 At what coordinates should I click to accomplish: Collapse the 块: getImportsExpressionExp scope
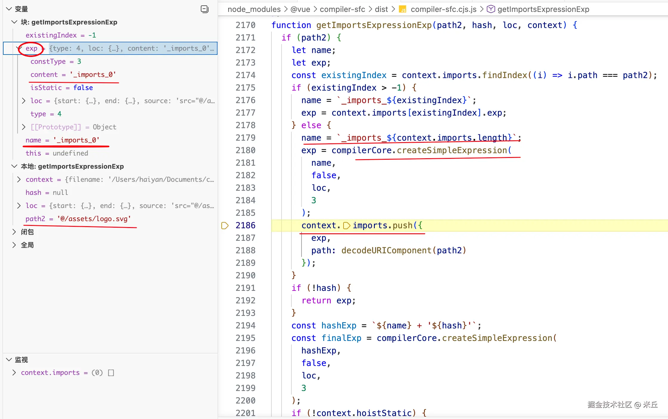14,22
